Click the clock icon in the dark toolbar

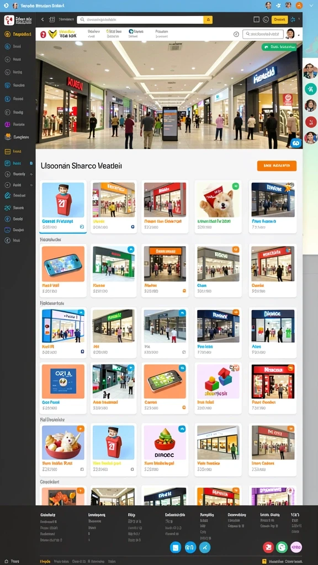(266, 19)
